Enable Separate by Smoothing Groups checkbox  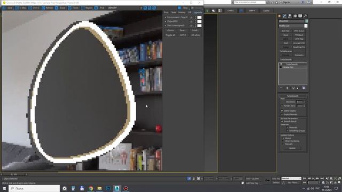pos(287,131)
